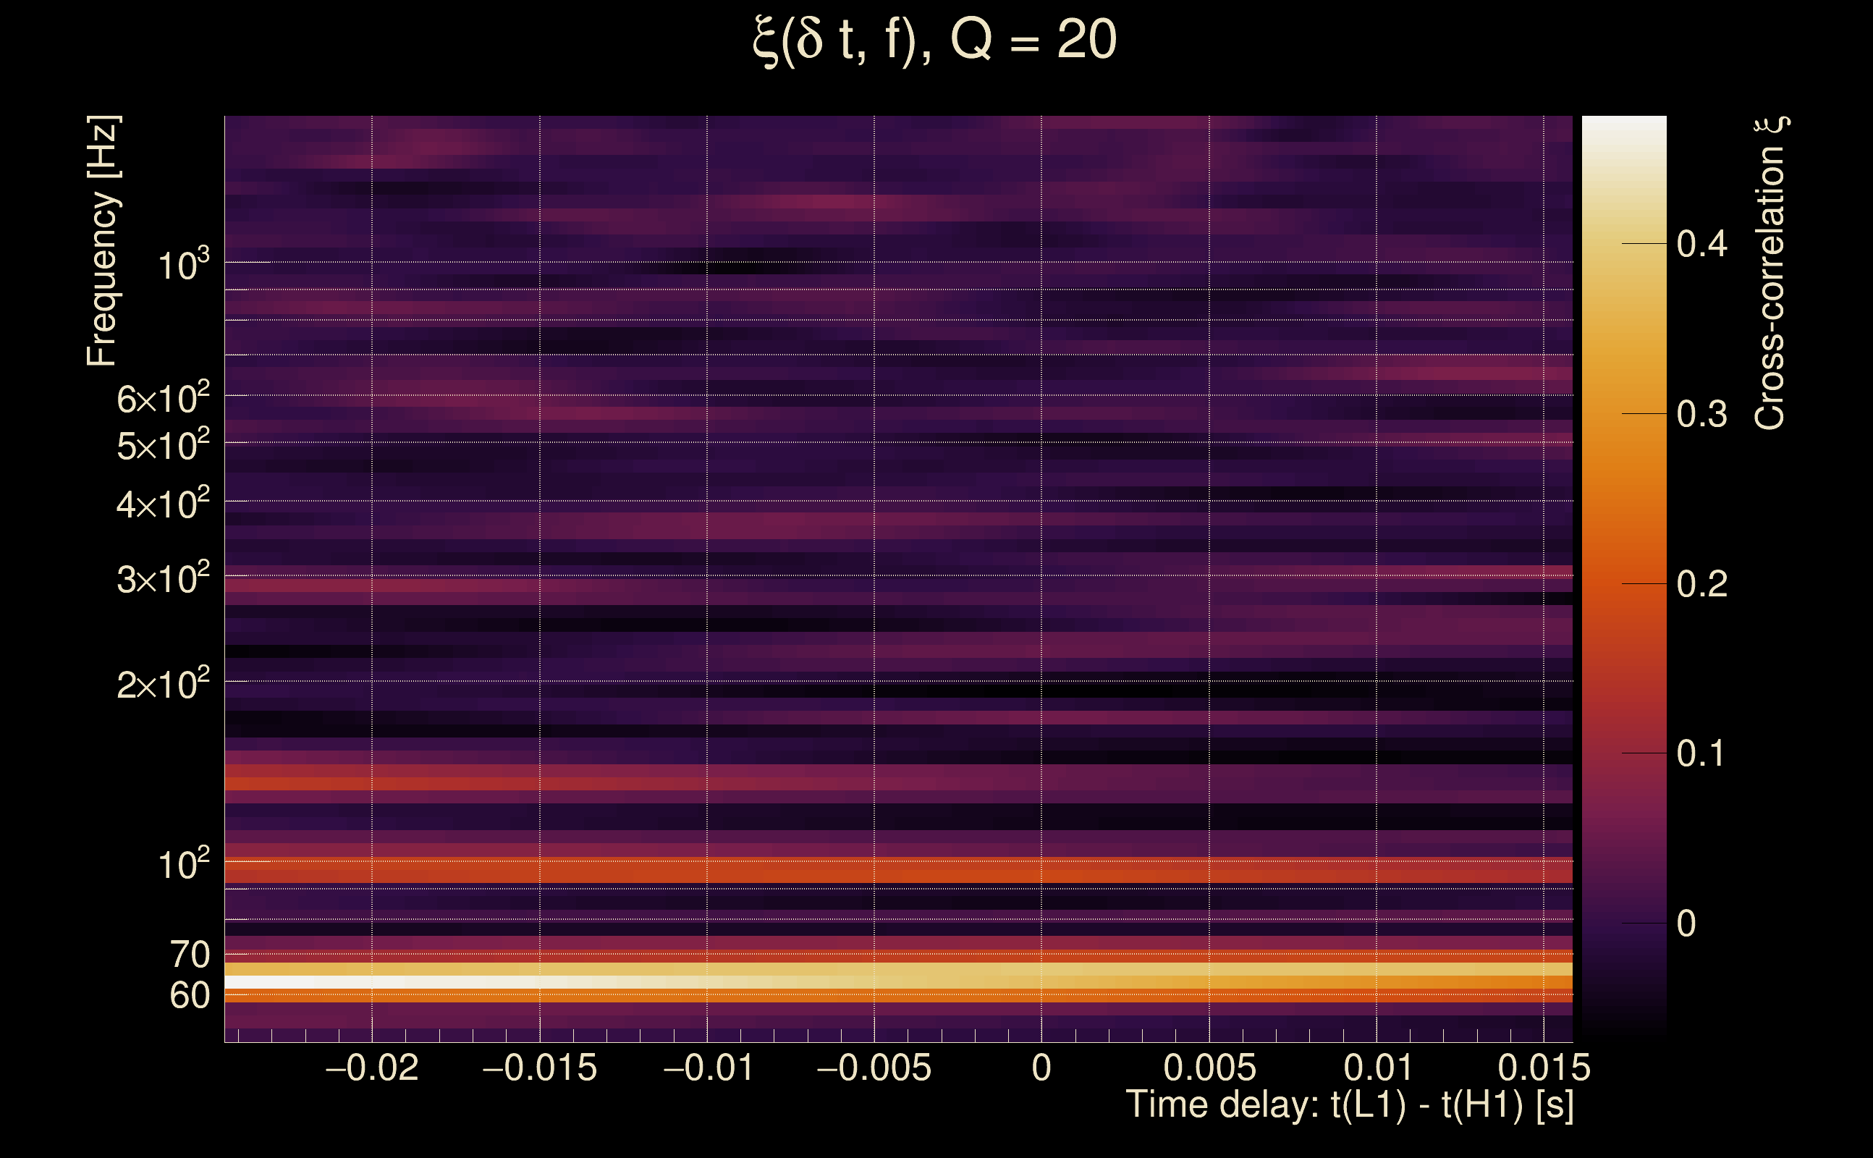The height and width of the screenshot is (1158, 1873).
Task: Click the 0 tick label on the colorbar
Action: (1686, 924)
